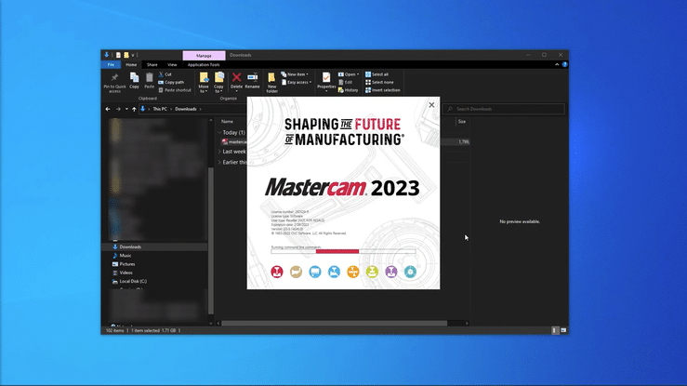The width and height of the screenshot is (687, 386).
Task: Click the Copy path command
Action: click(x=171, y=83)
